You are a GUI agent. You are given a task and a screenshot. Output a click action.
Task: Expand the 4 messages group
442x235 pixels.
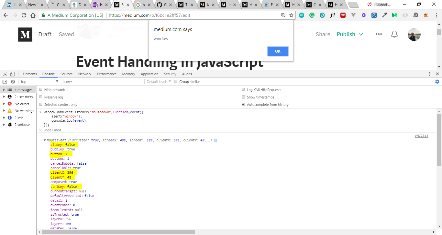click(4, 90)
